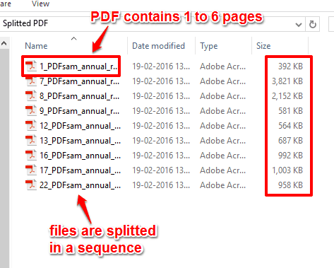Sort files by Date modified column
This screenshot has width=334, height=268.
(x=158, y=46)
